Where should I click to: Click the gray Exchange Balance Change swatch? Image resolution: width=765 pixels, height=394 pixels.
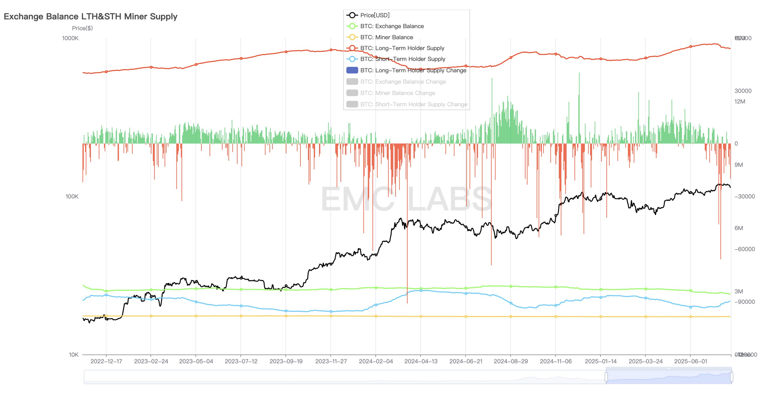[x=352, y=82]
